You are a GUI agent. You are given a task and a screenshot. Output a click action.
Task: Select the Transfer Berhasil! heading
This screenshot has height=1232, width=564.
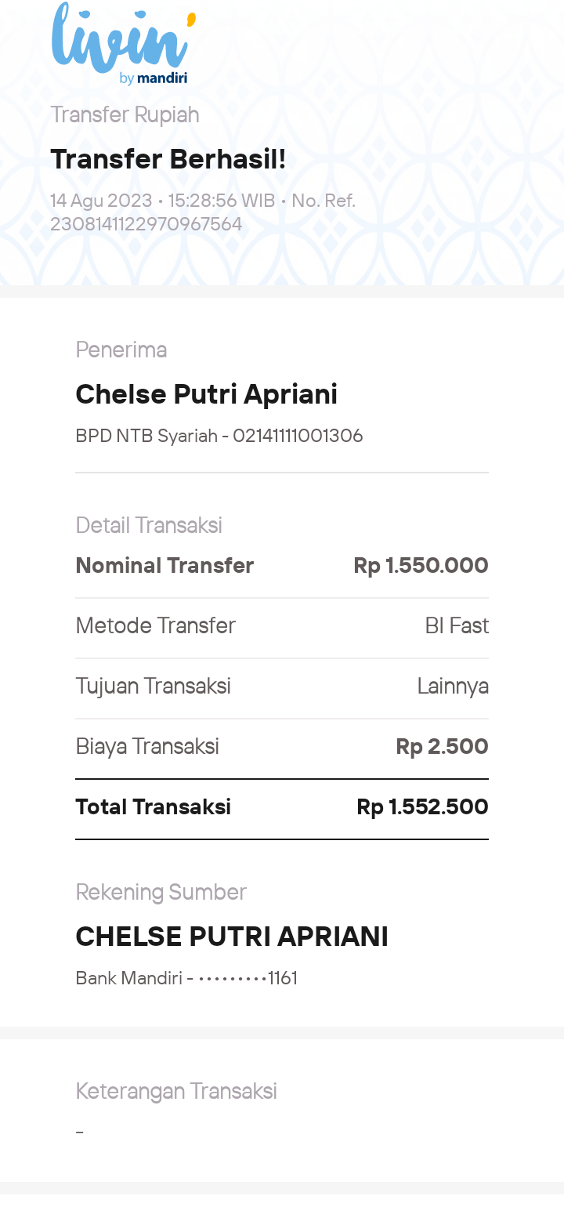coord(168,159)
